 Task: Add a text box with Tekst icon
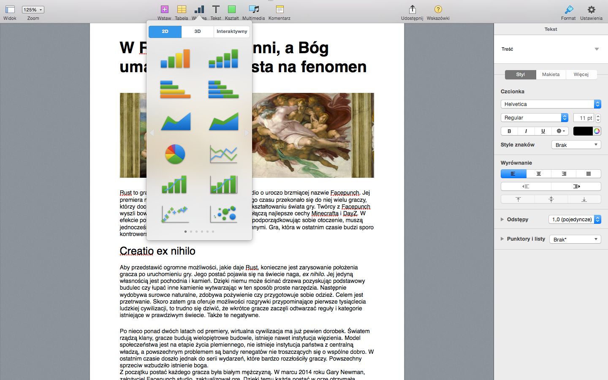(216, 9)
